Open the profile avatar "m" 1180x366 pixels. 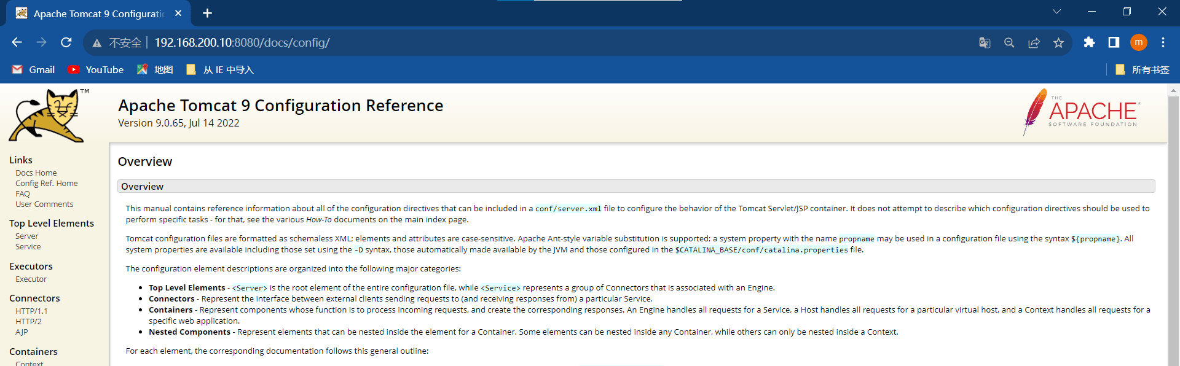point(1139,42)
